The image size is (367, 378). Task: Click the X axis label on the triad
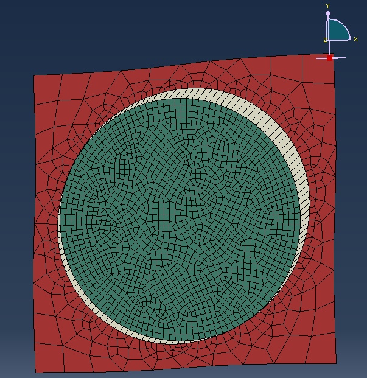[x=355, y=39]
